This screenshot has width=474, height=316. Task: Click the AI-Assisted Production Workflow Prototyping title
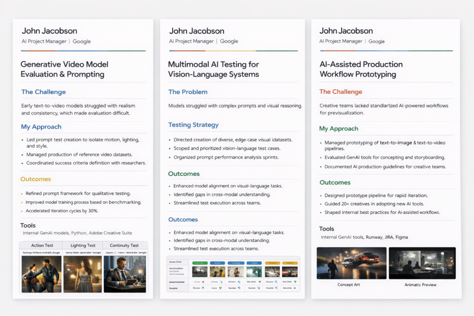pyautogui.click(x=361, y=69)
